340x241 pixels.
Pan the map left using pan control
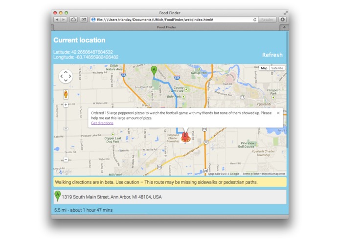coord(62,76)
